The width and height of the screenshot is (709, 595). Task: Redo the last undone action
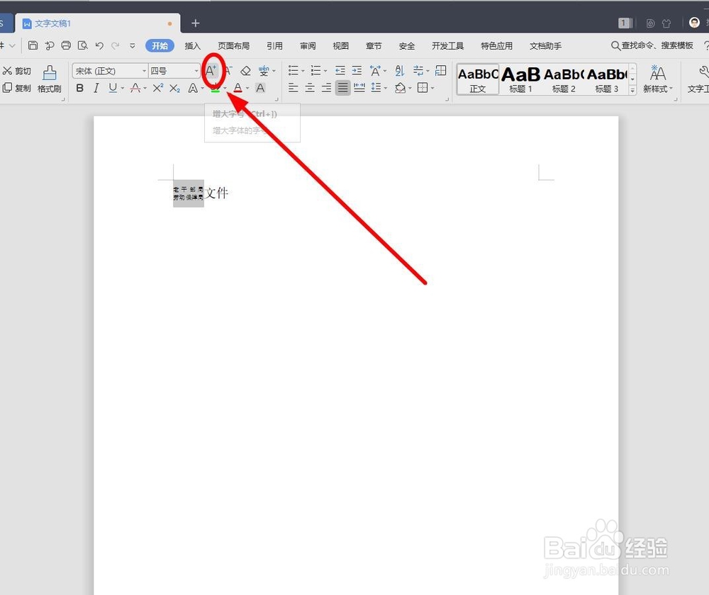[x=116, y=45]
